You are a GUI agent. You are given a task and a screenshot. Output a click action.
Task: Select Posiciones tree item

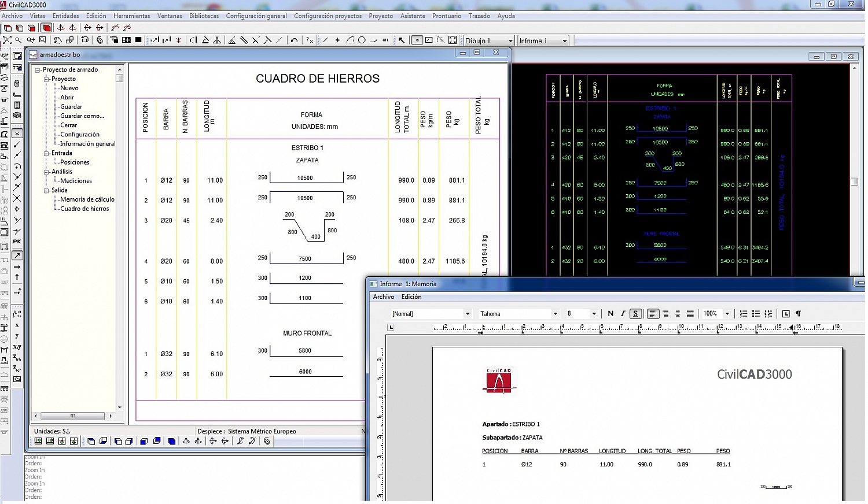click(x=75, y=162)
